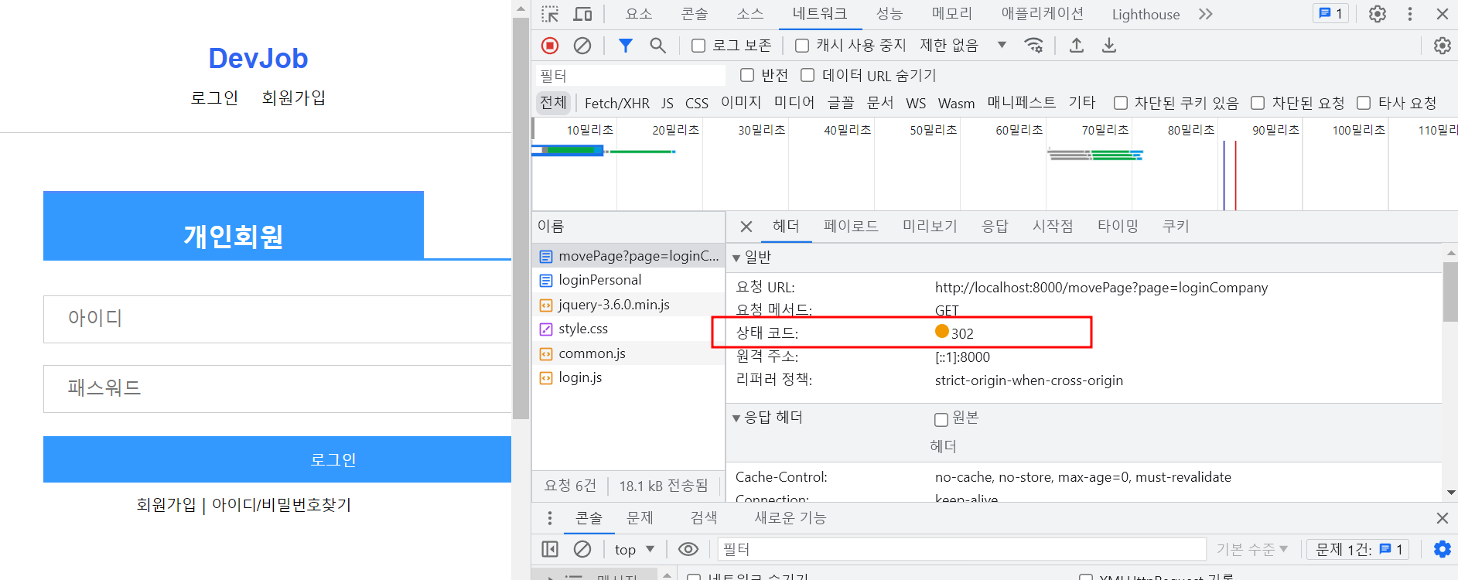Filter by Fetch/XHR type
The width and height of the screenshot is (1458, 580).
click(617, 103)
